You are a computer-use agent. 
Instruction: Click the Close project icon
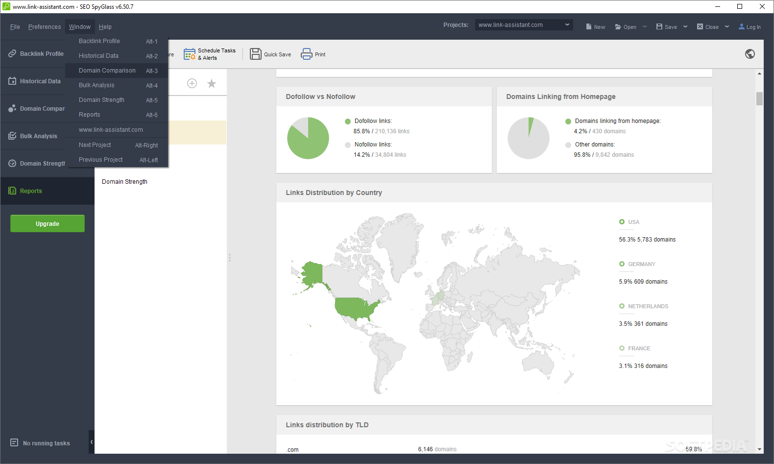[x=700, y=26]
